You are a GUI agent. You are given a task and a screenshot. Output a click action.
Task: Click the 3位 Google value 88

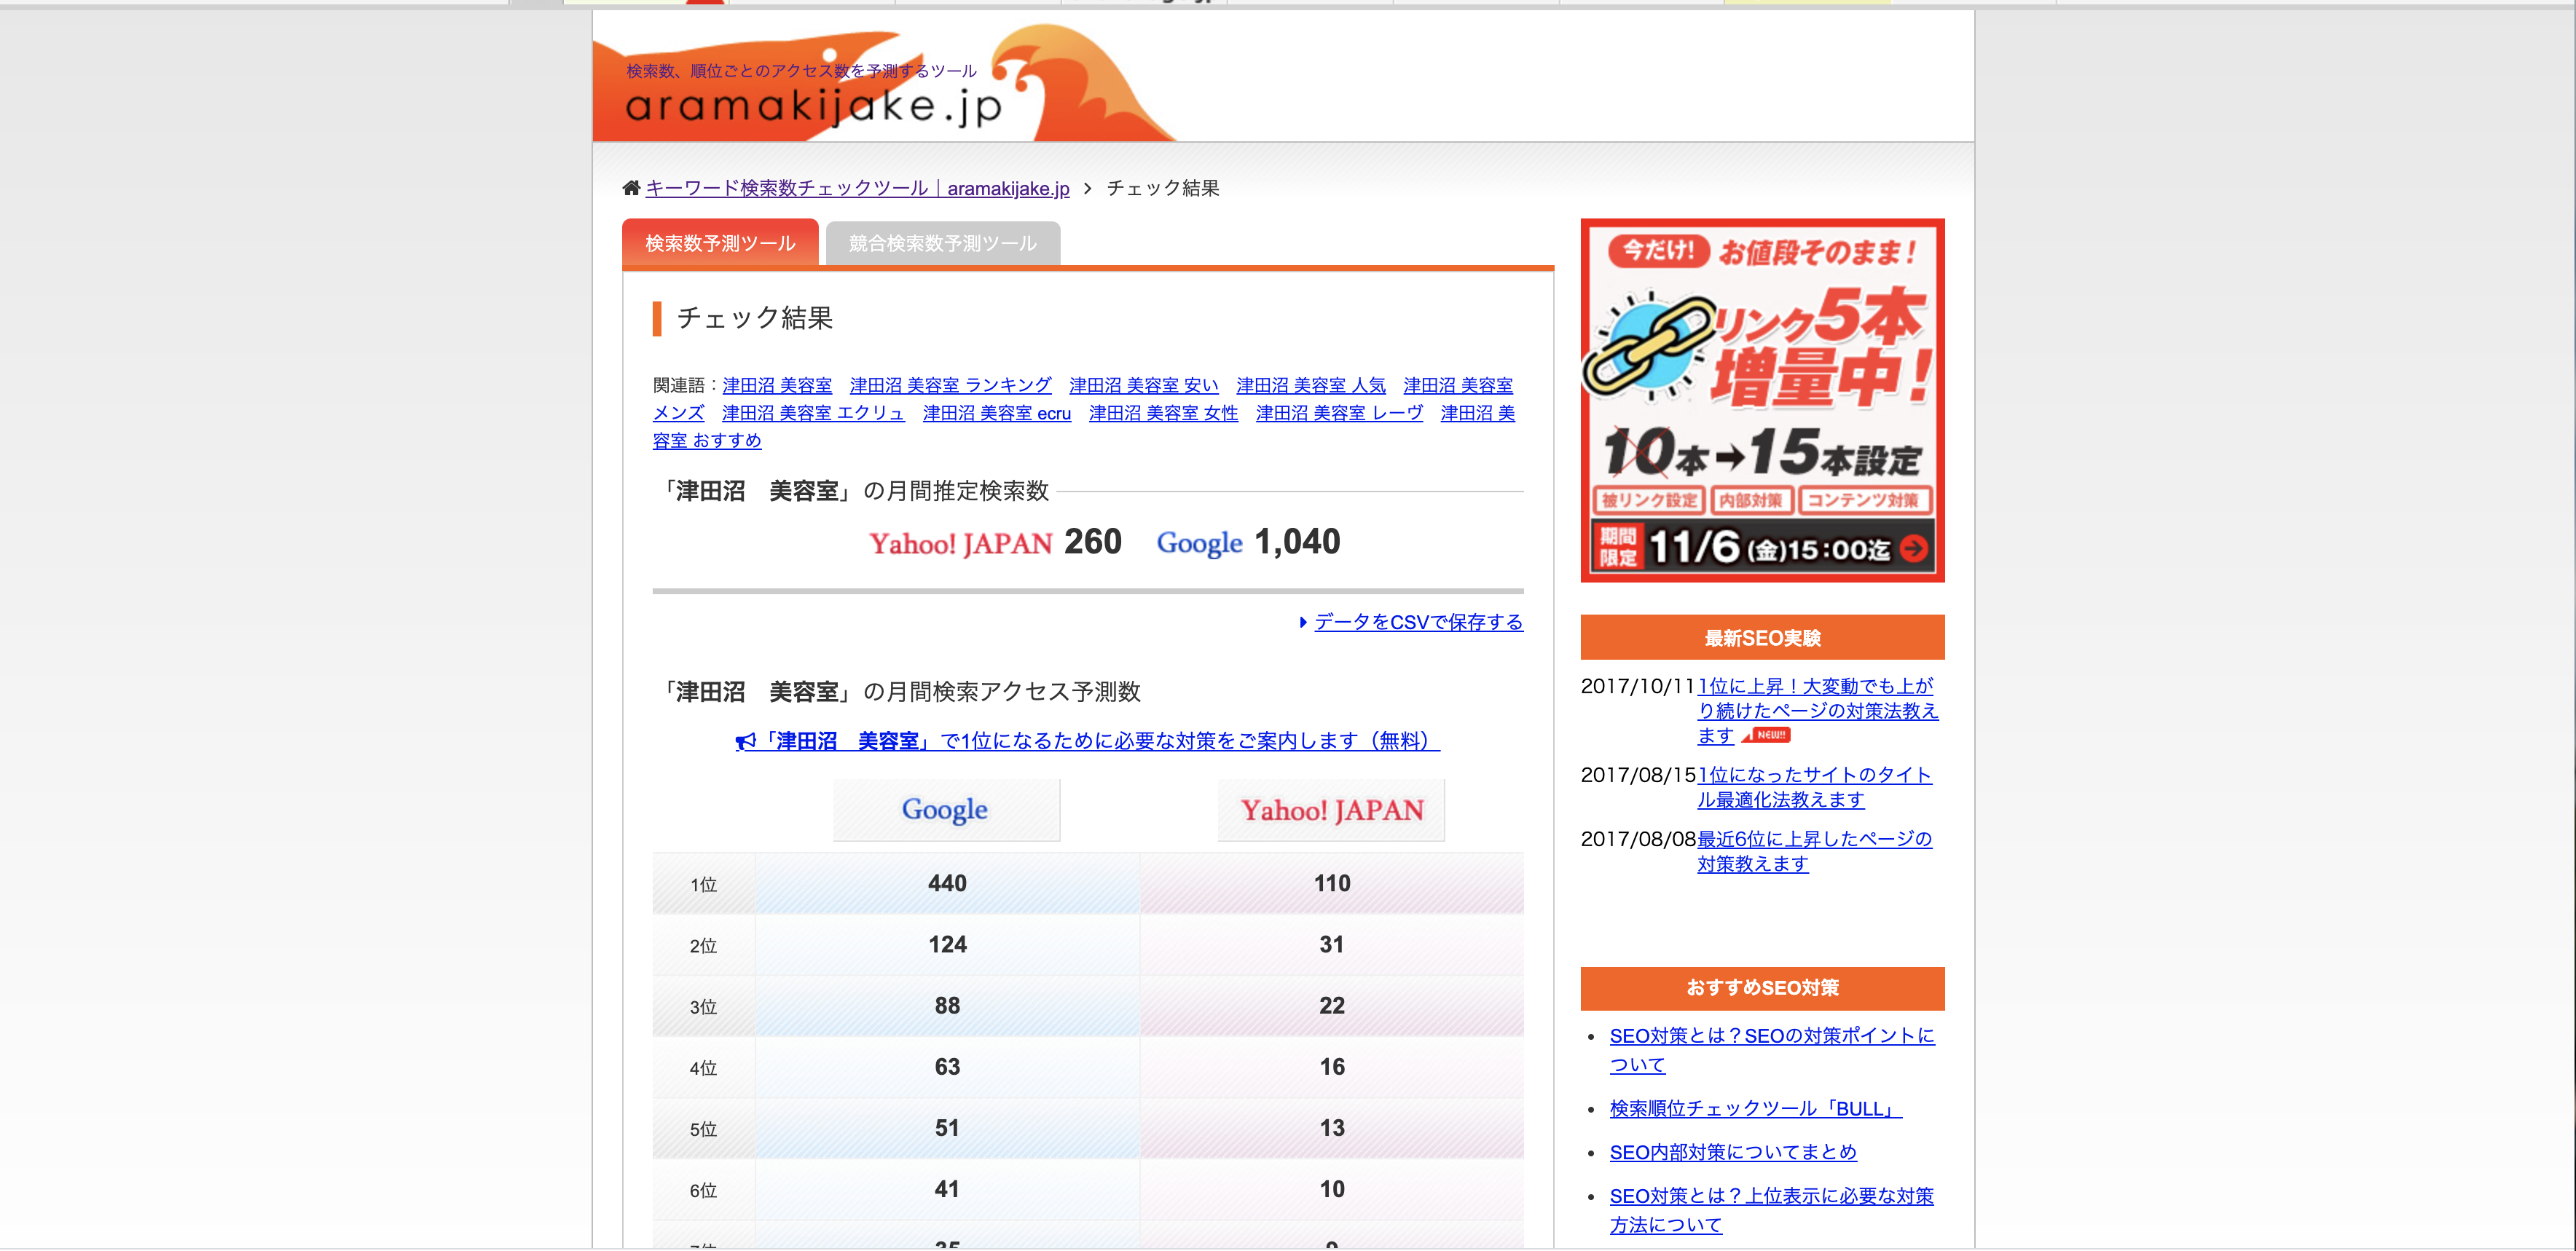[947, 1005]
